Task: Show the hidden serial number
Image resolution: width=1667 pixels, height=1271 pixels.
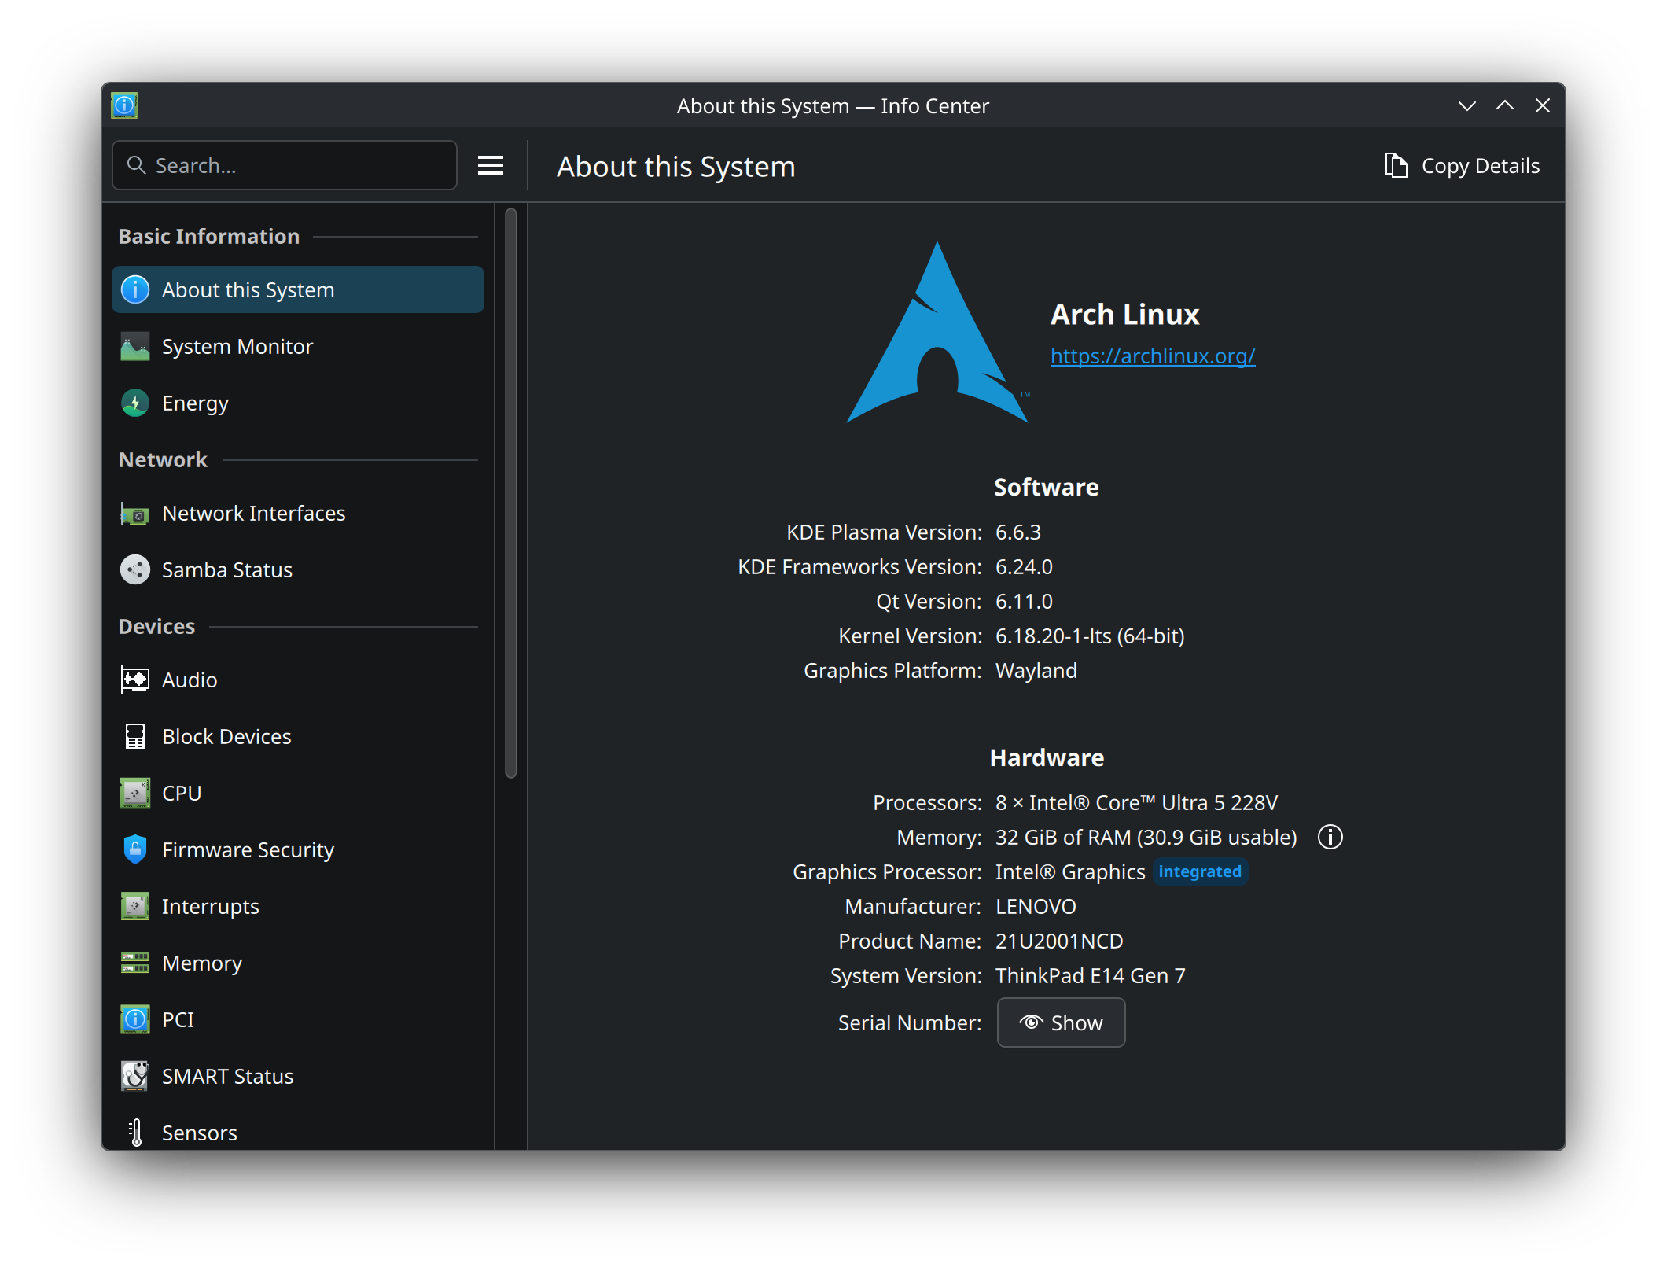Action: (x=1061, y=1022)
